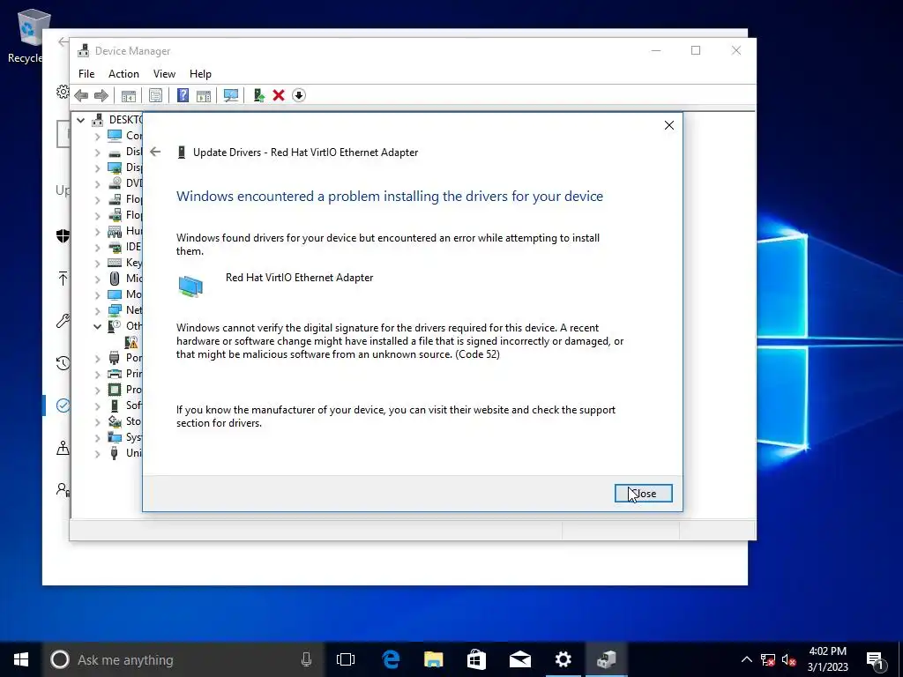903x677 pixels.
Task: Select the Software devices (Sof...) icon
Action: [x=115, y=405]
